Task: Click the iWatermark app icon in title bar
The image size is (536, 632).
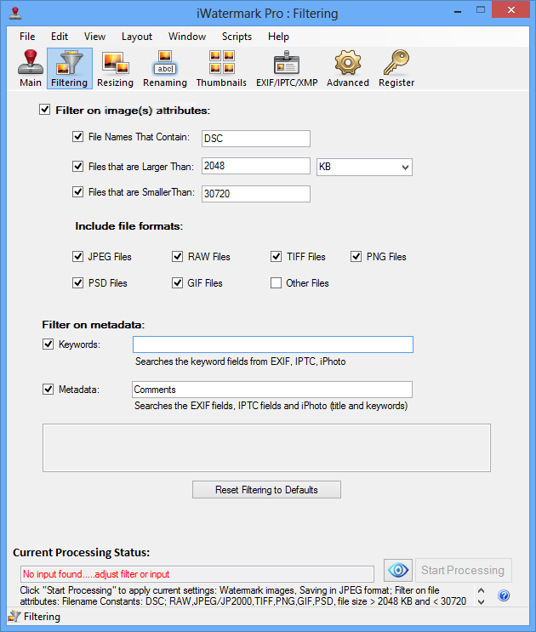Action: click(x=15, y=13)
